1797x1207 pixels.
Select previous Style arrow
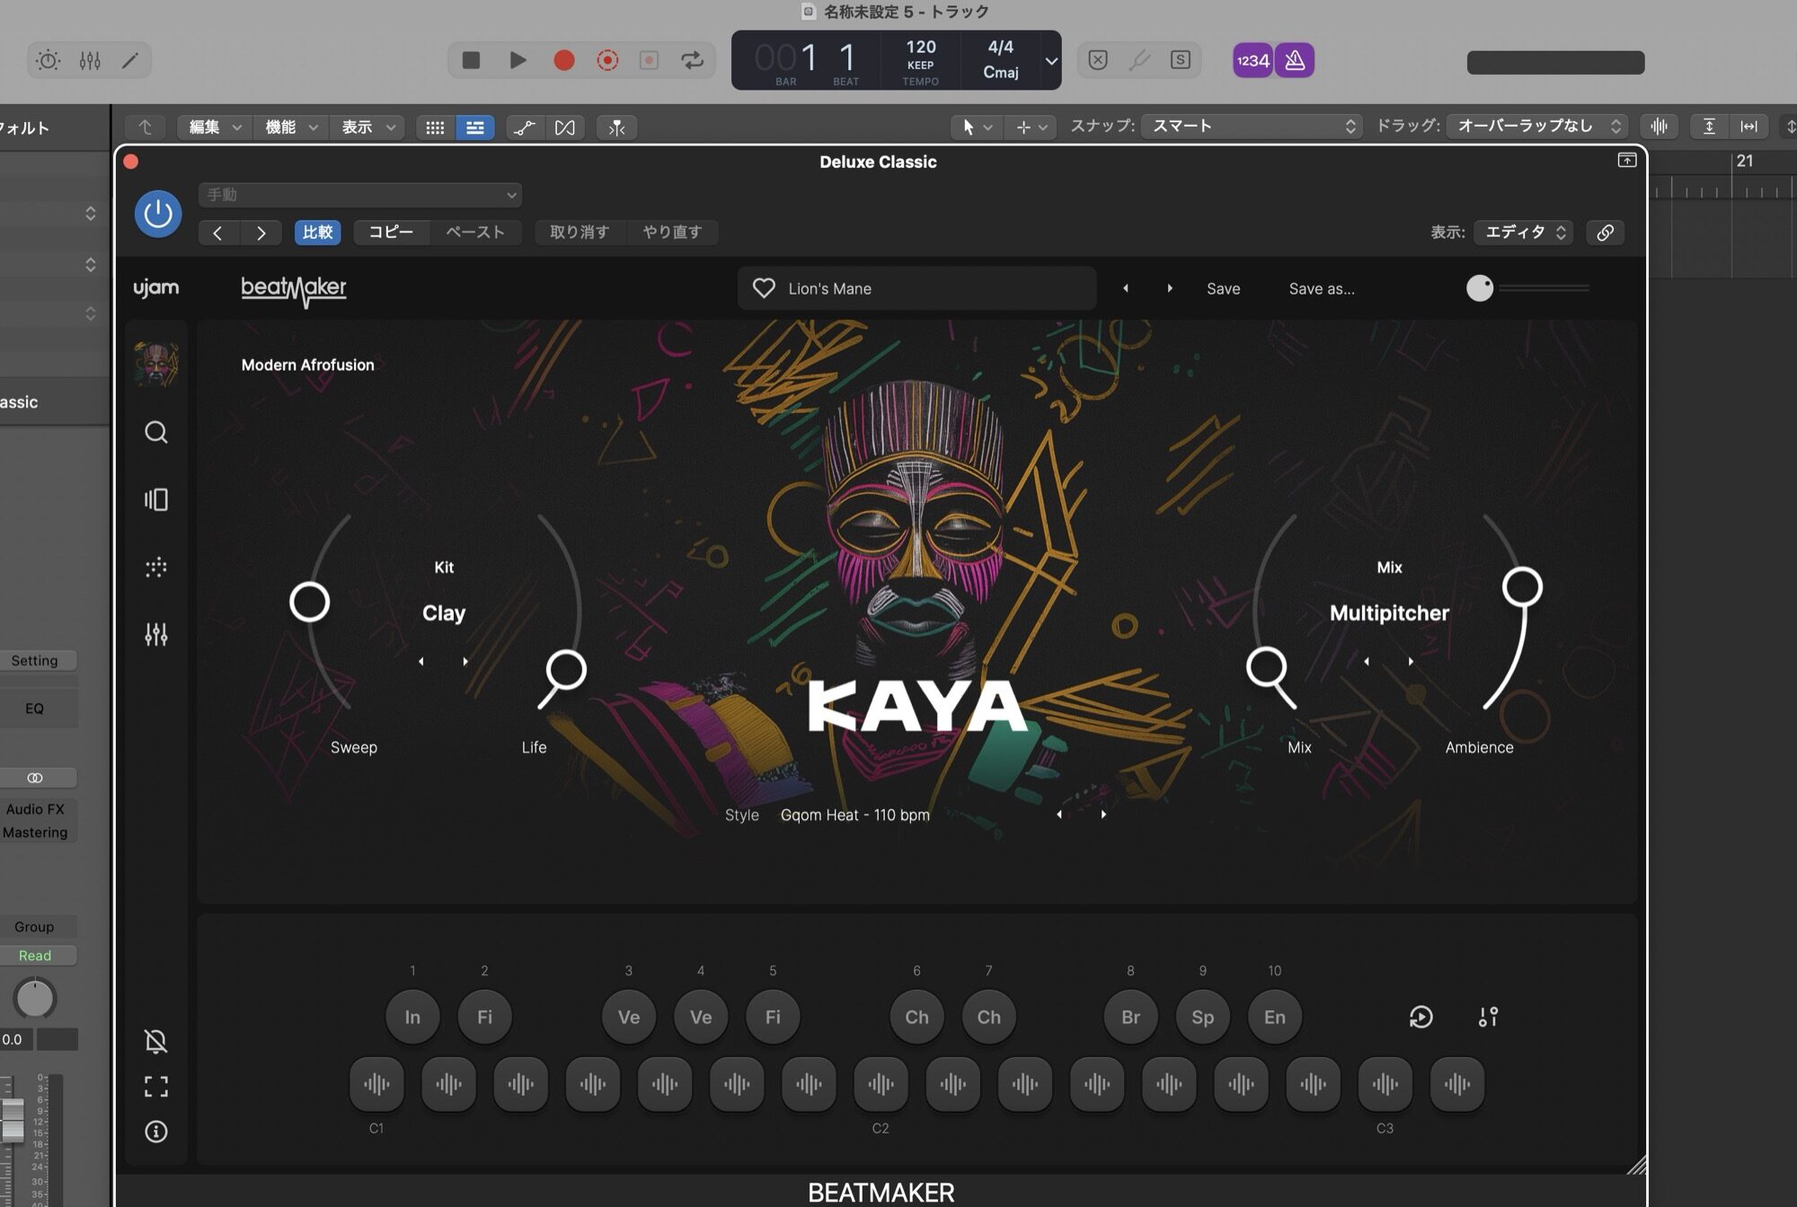(x=1059, y=815)
